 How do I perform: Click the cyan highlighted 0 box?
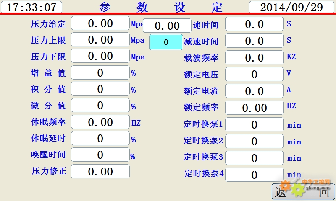(166, 42)
